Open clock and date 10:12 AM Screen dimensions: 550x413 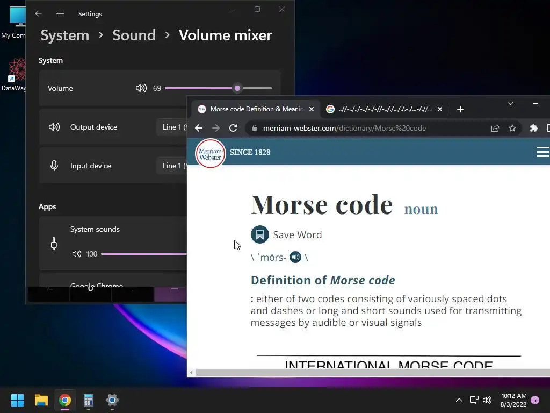click(x=513, y=400)
